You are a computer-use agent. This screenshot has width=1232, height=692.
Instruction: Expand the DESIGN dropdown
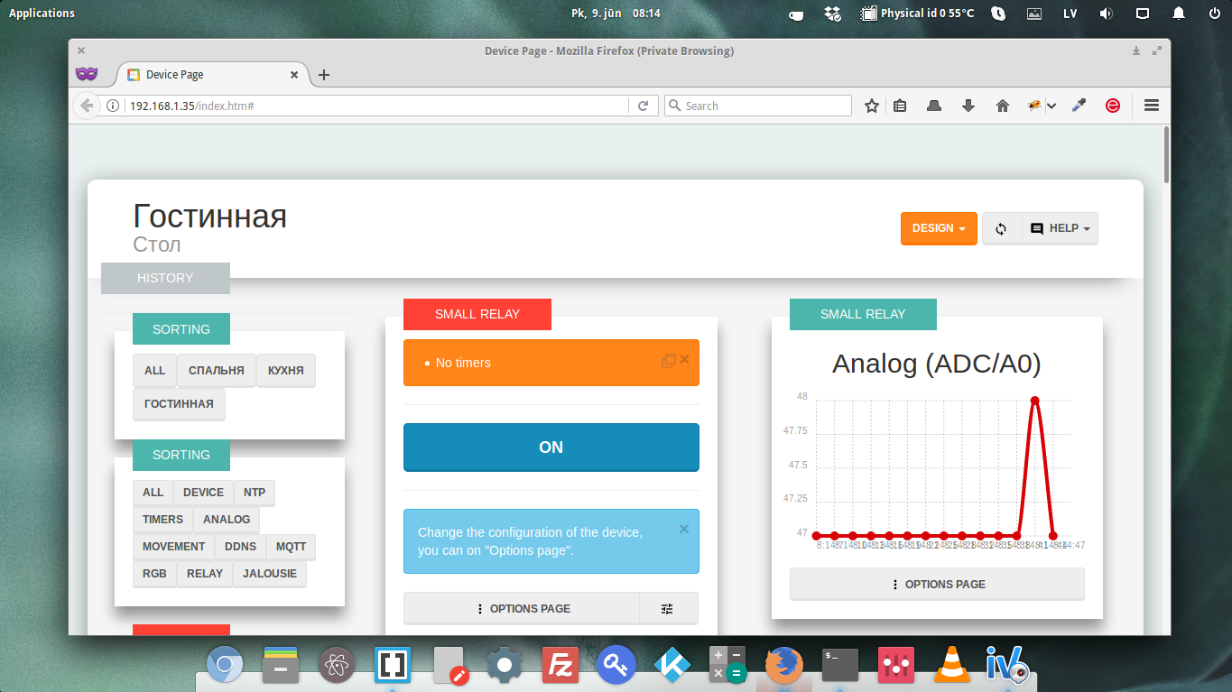(938, 229)
